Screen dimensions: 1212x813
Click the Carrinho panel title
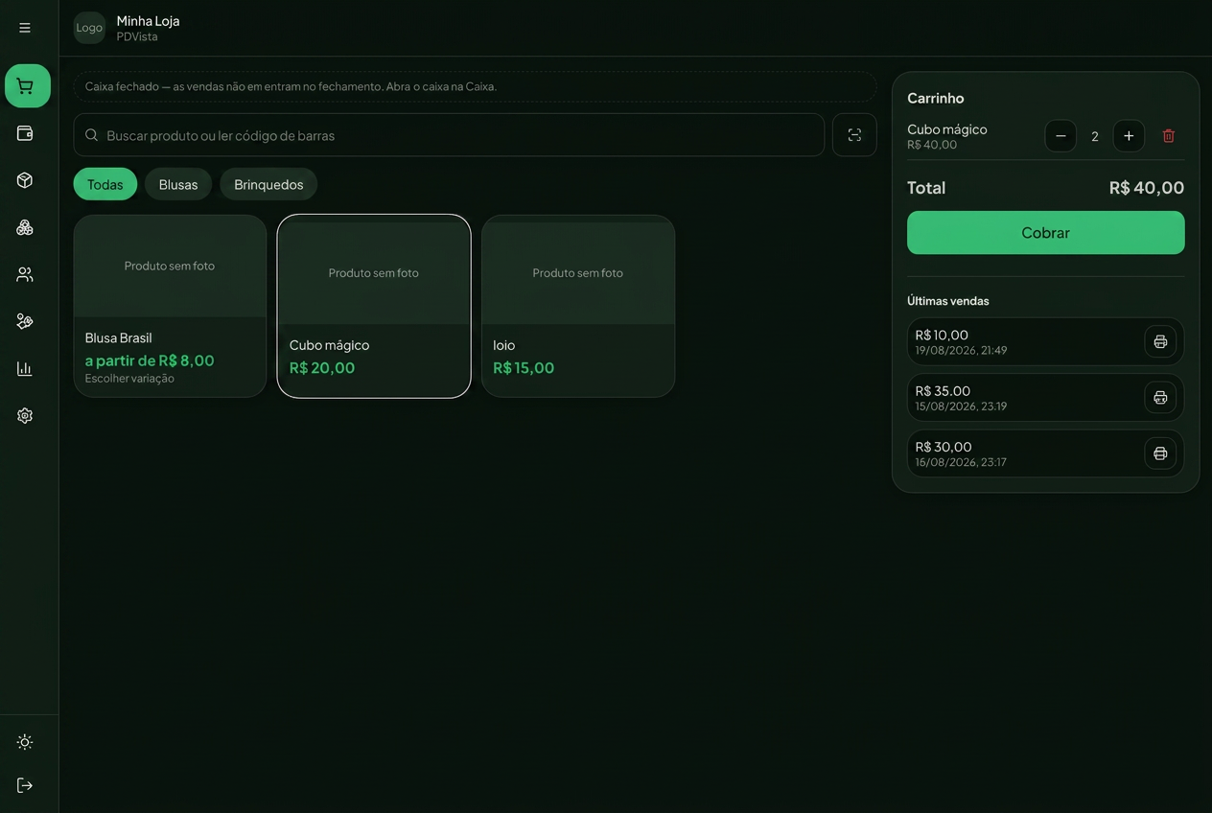tap(936, 98)
